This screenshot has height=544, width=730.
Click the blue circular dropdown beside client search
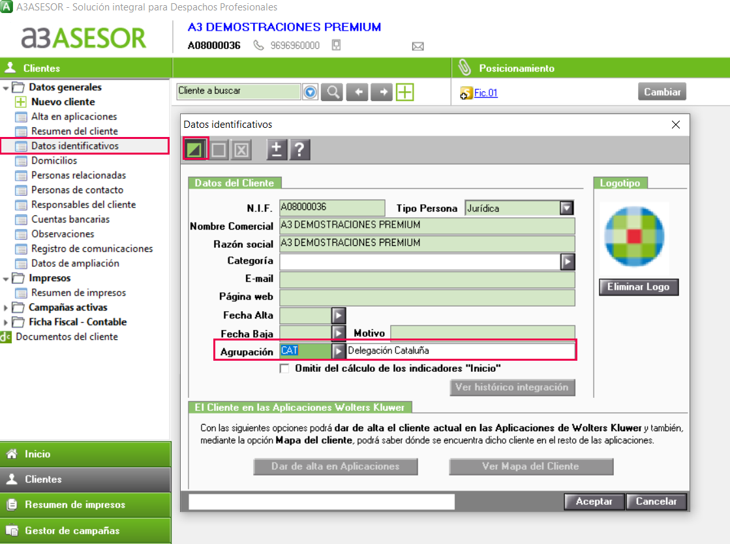(310, 92)
